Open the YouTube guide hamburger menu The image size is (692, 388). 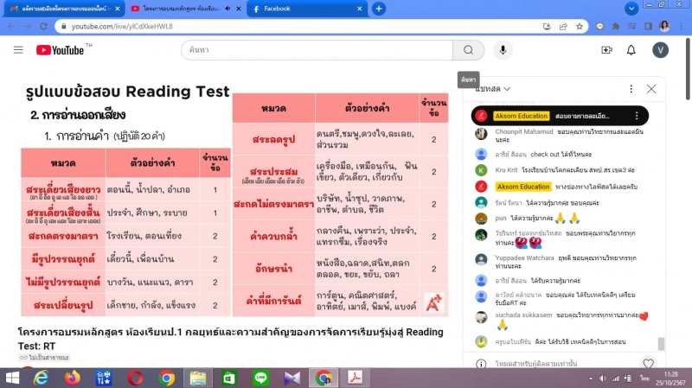click(18, 50)
